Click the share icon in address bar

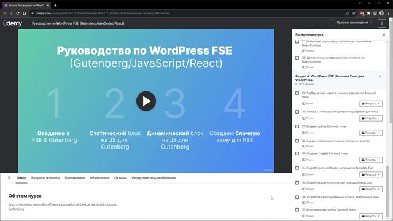point(347,13)
